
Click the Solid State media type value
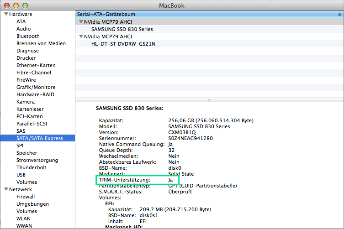(181, 174)
